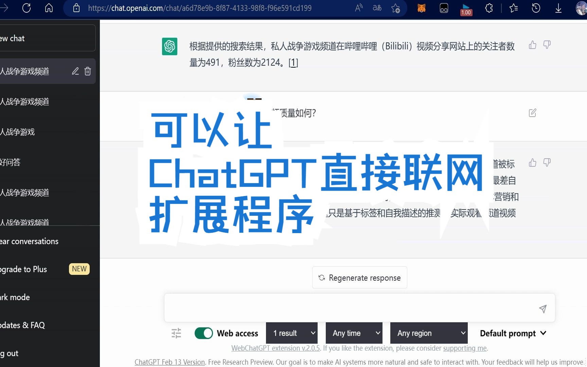Click the ChatGPT logo avatar
This screenshot has height=367, width=587.
pos(170,46)
